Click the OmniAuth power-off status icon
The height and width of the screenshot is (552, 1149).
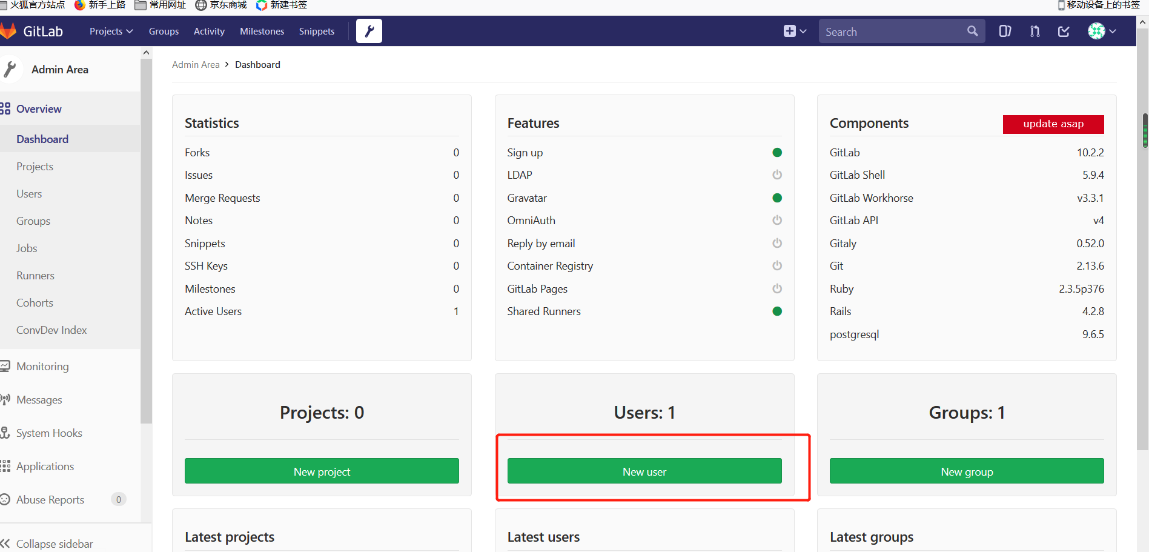pyautogui.click(x=777, y=221)
